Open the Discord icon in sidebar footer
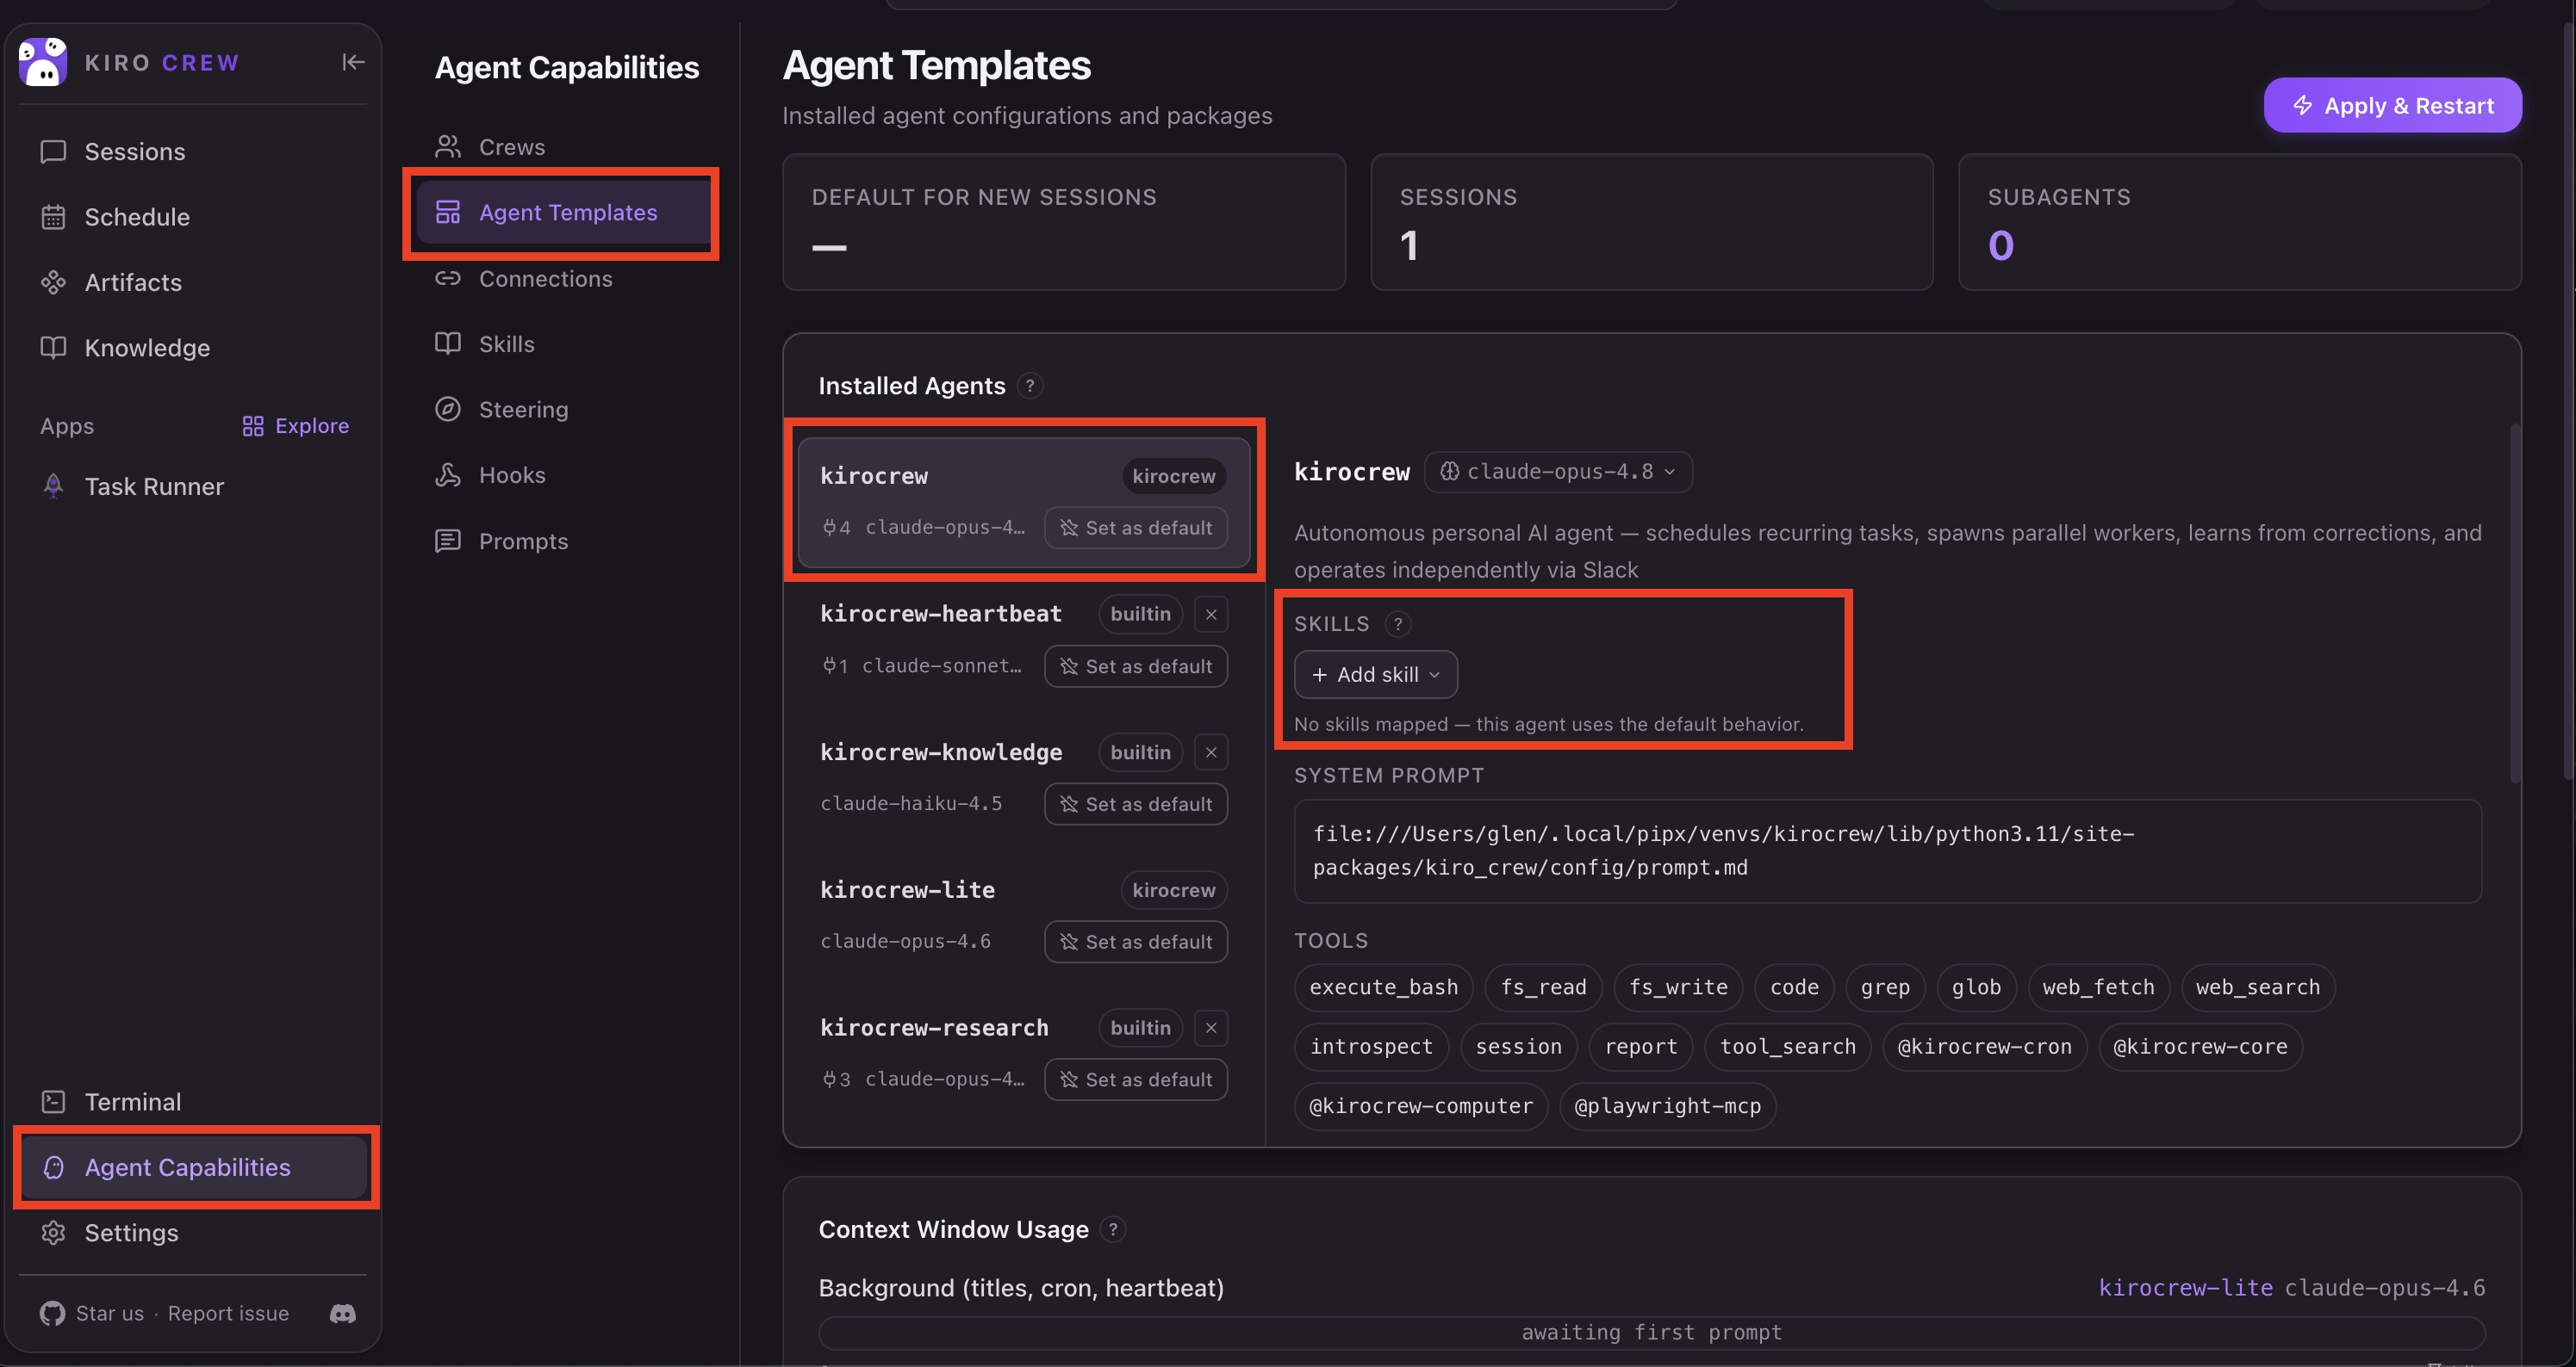 pos(343,1313)
